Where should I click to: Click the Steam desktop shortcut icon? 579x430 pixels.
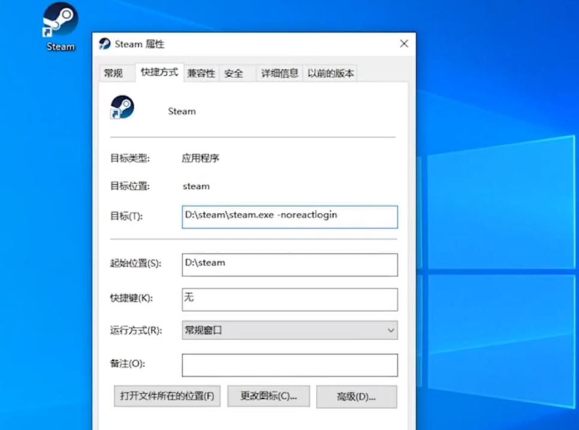click(x=60, y=21)
